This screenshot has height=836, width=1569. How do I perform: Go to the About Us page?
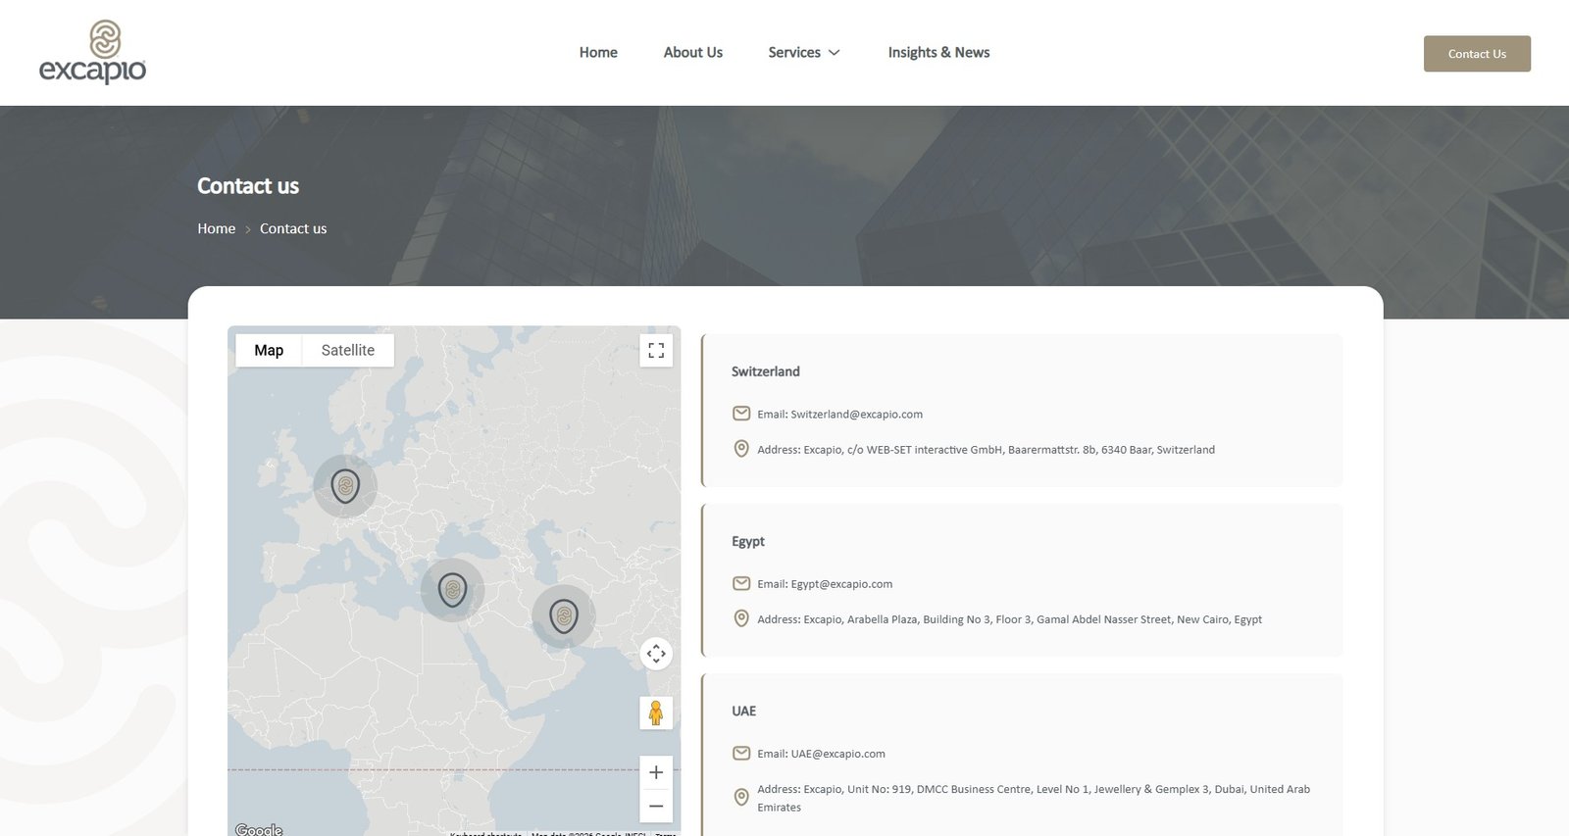pyautogui.click(x=692, y=53)
